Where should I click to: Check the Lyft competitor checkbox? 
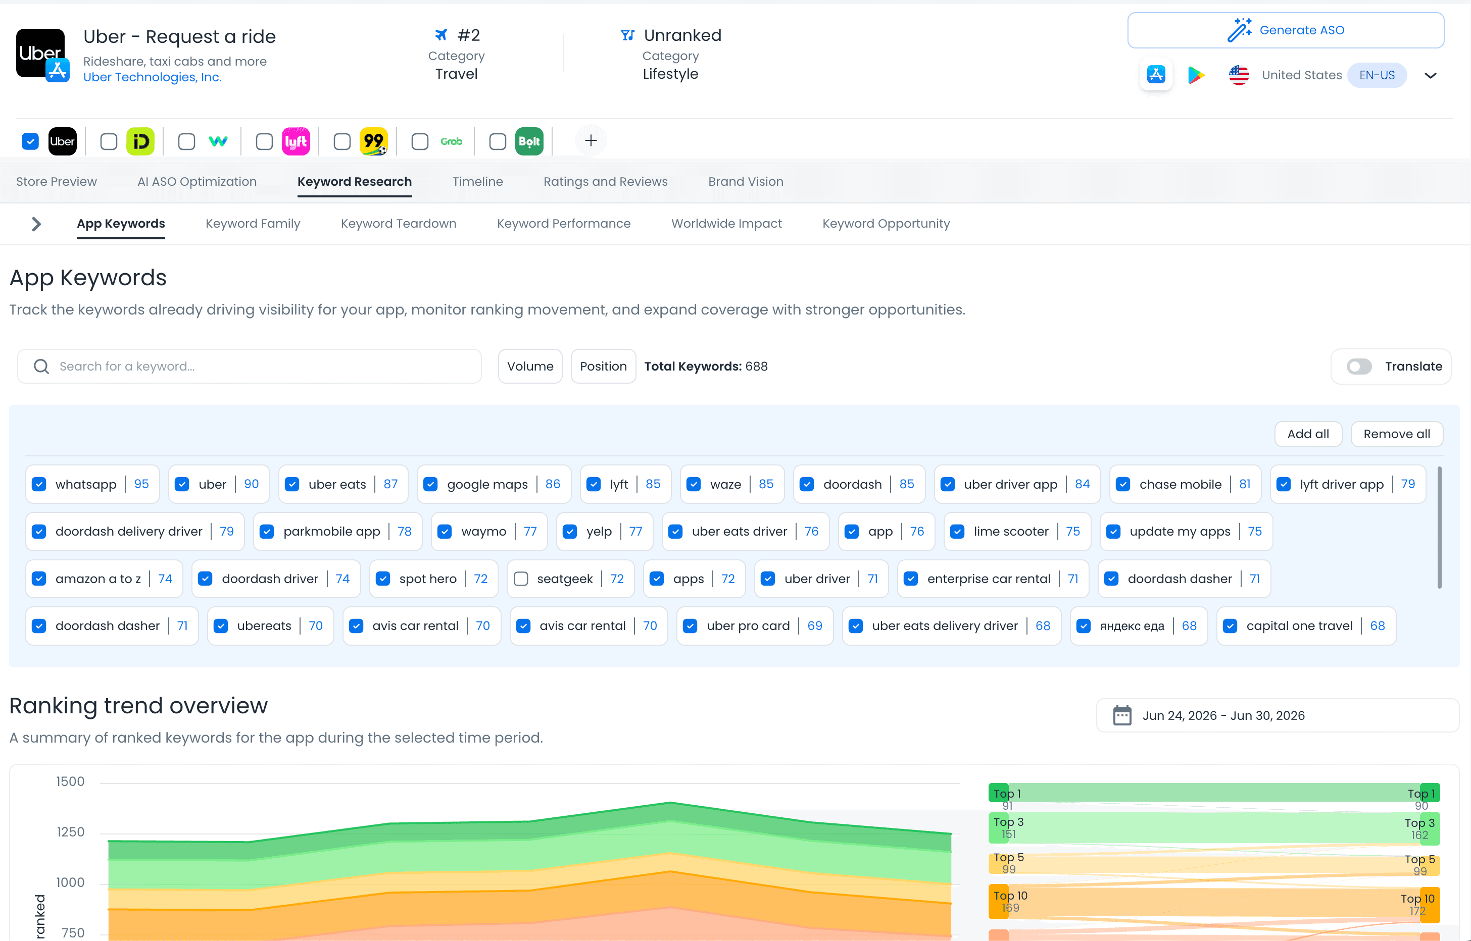pyautogui.click(x=264, y=142)
